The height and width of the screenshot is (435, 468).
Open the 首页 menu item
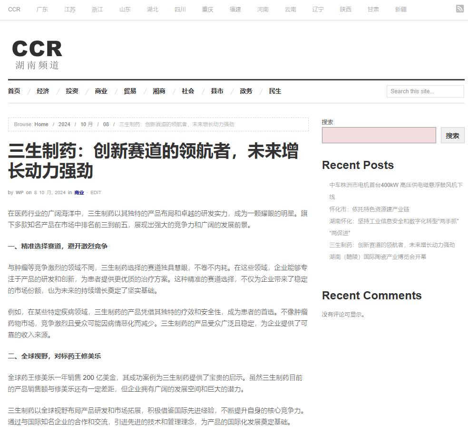tap(14, 91)
